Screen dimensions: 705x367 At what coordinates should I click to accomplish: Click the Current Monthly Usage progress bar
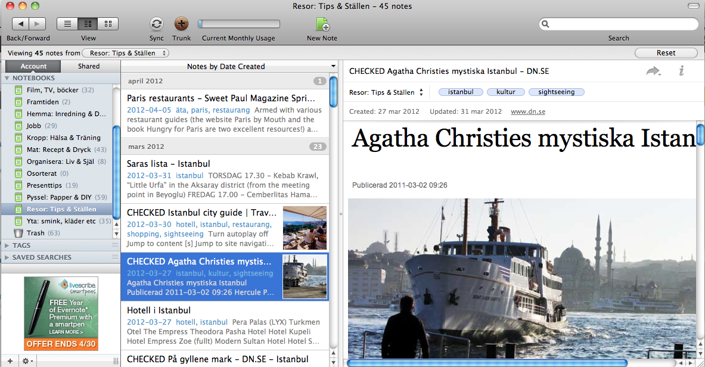coord(239,24)
